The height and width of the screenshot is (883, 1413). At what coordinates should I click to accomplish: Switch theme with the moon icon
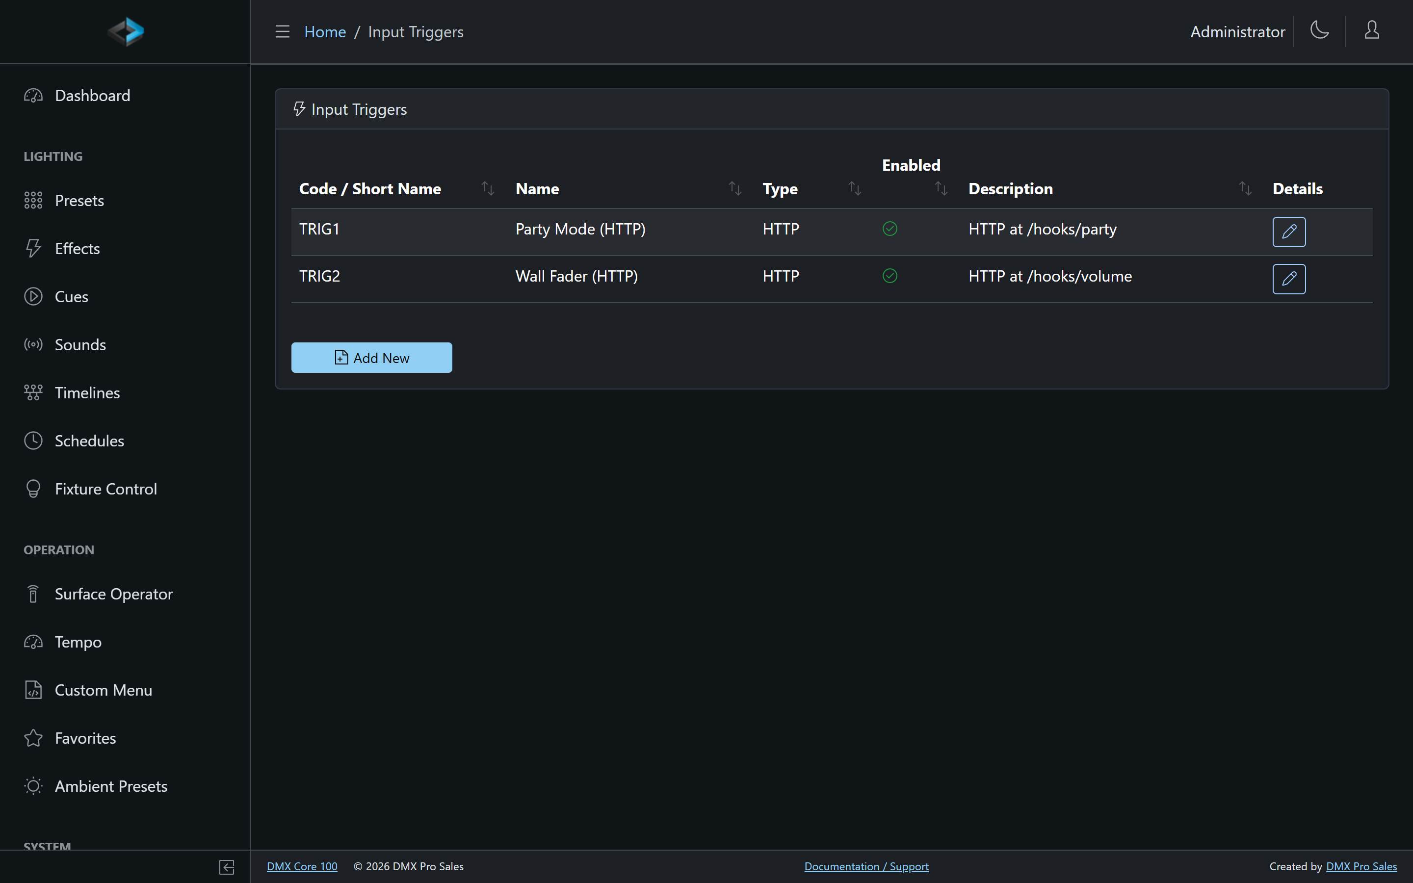(x=1320, y=30)
